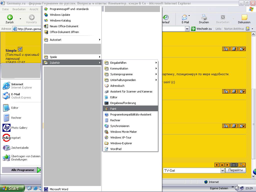Launch Paint from the Zubehör menu
Viewport: 256px width, 192px height.
[113, 109]
